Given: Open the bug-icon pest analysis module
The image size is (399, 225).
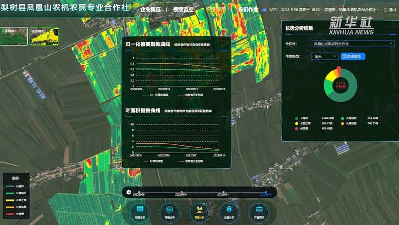Looking at the screenshot, I should 229,212.
